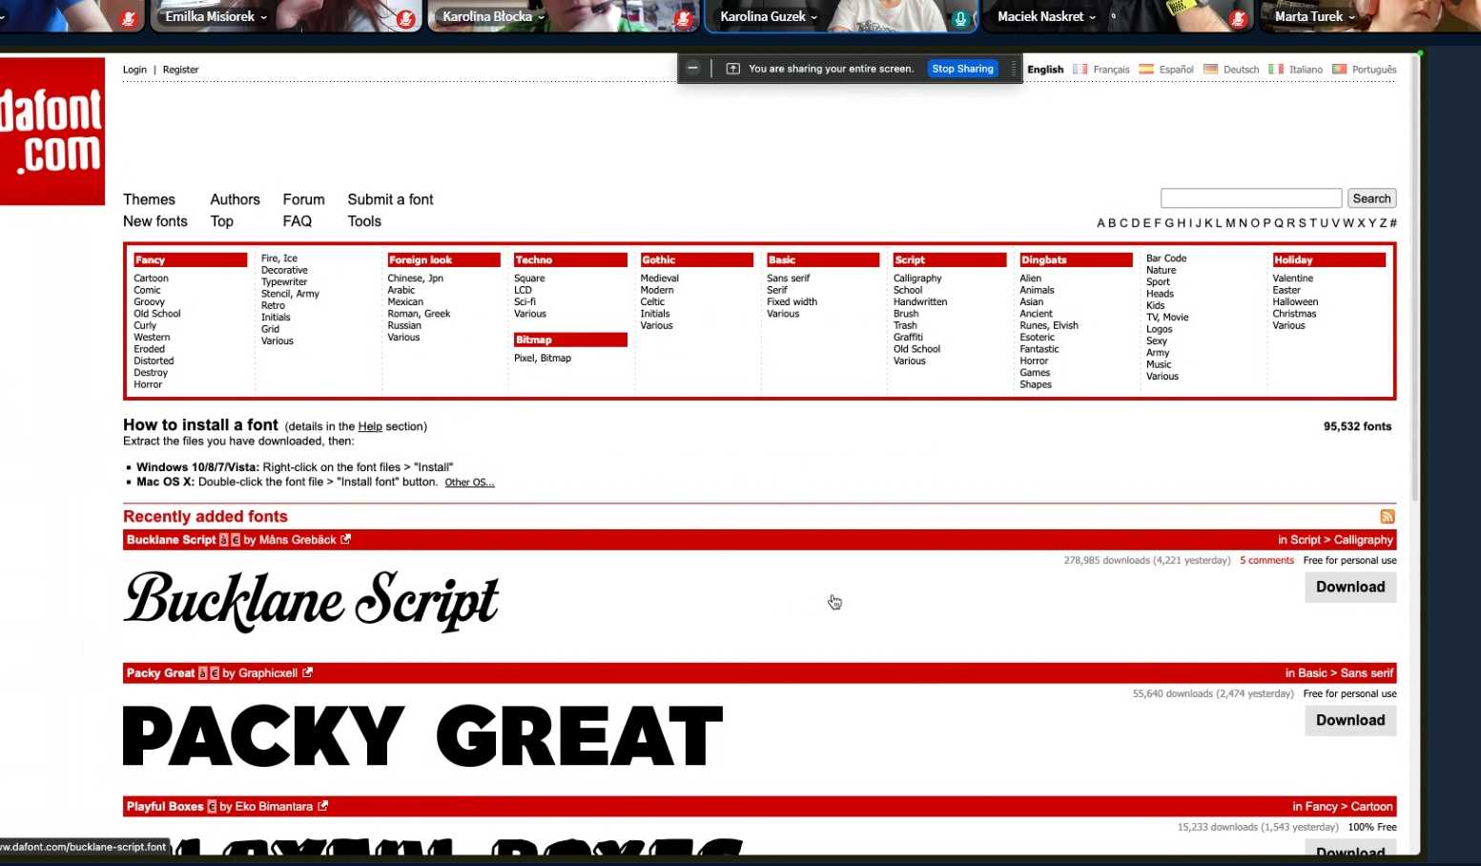
Task: Click external link icon beside Graphicxell
Action: coord(307,672)
